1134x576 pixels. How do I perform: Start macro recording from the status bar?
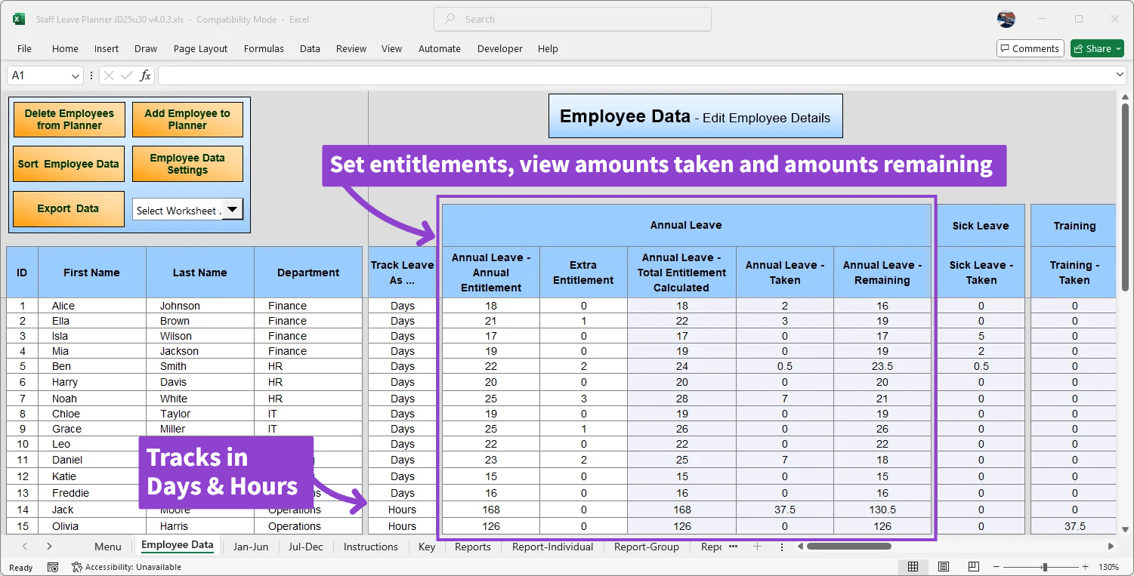(52, 566)
